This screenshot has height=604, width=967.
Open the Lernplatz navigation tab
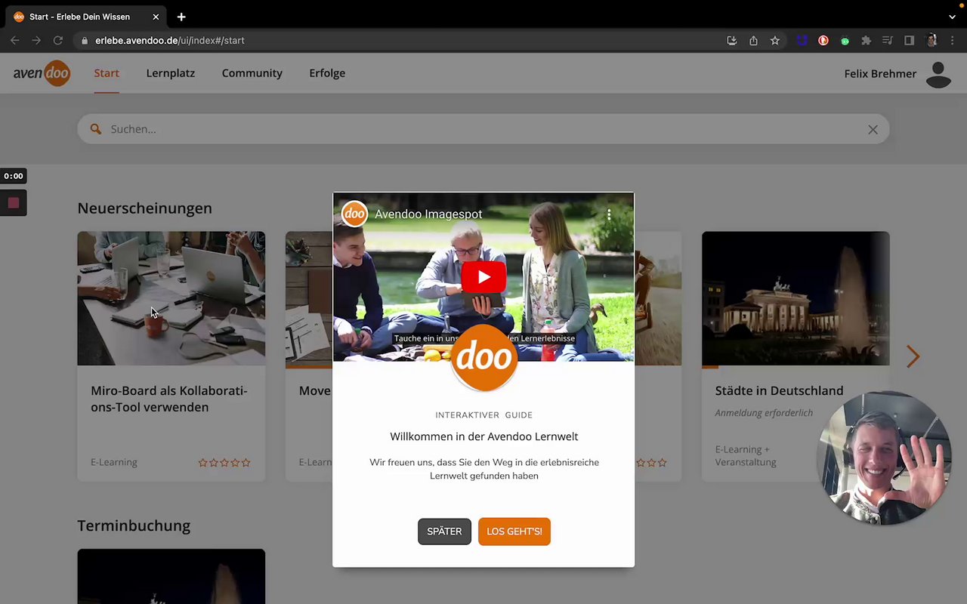pyautogui.click(x=171, y=73)
